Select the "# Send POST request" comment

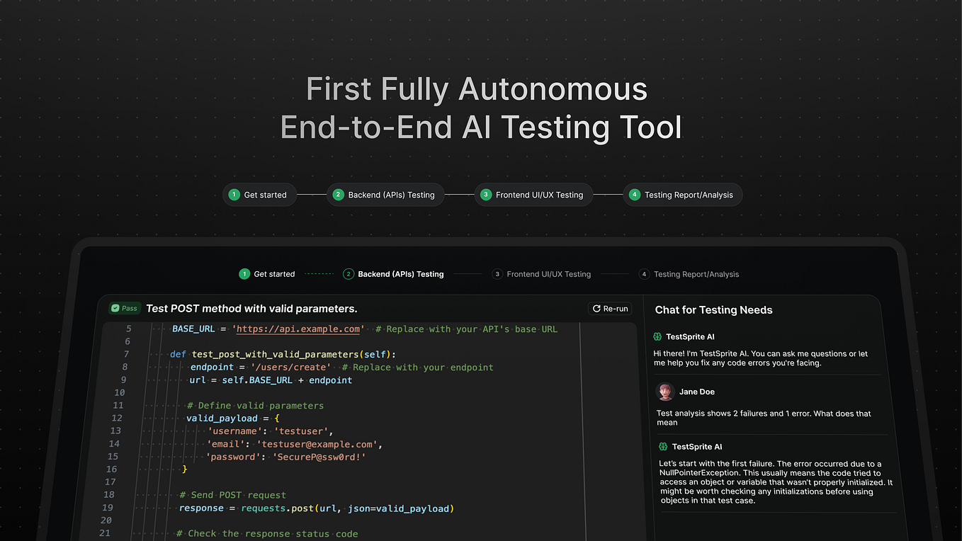point(232,495)
